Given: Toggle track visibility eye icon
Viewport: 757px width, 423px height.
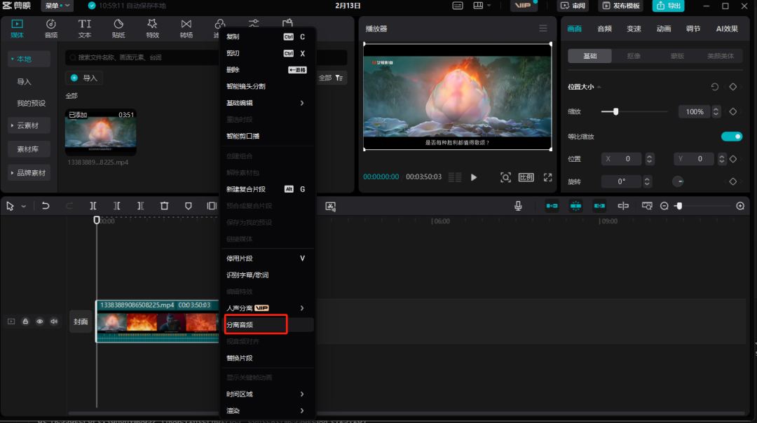Looking at the screenshot, I should pyautogui.click(x=39, y=321).
